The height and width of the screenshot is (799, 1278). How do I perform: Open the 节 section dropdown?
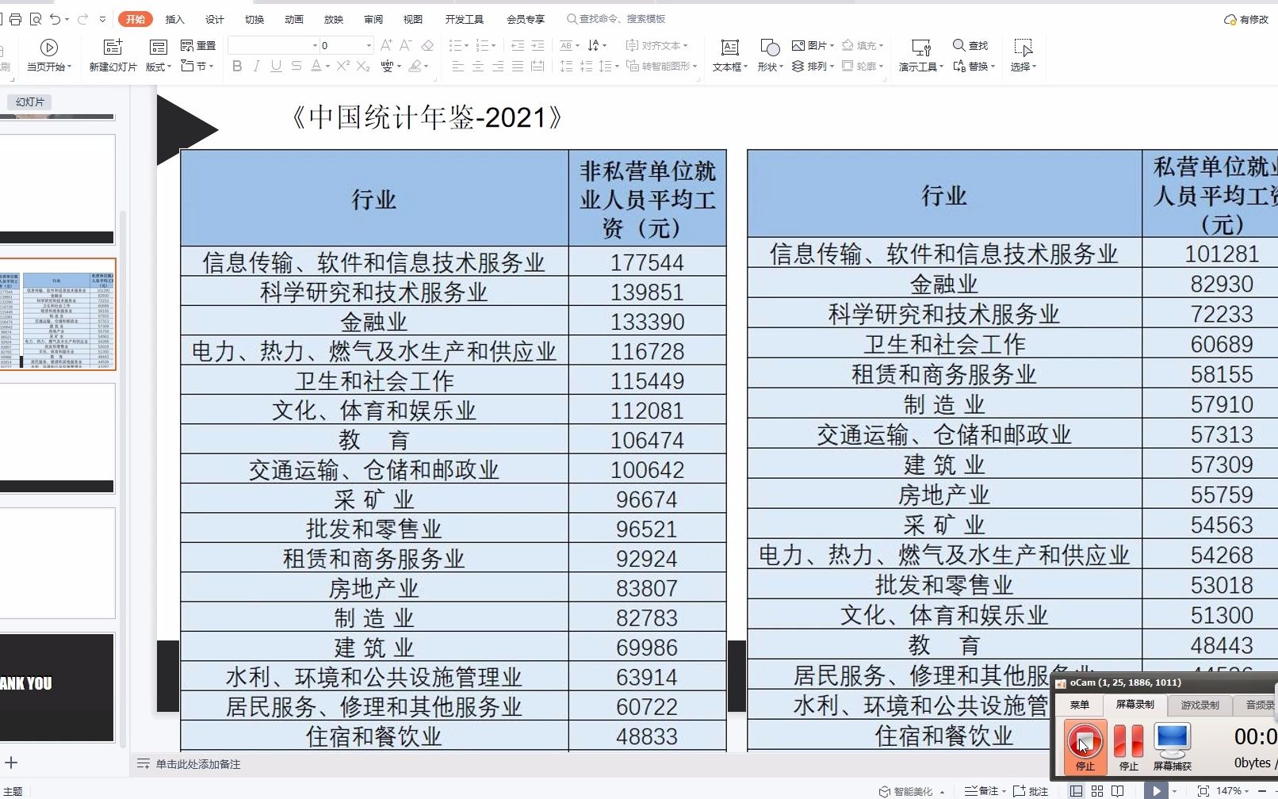(197, 66)
